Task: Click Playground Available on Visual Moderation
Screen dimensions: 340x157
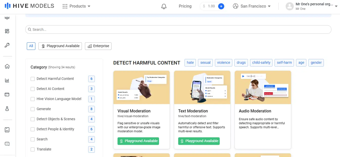Action: 138,141
